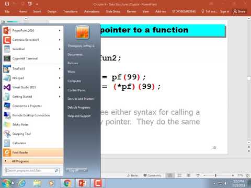Expand PowerPoint 2016 jump list arrow

tap(60, 31)
